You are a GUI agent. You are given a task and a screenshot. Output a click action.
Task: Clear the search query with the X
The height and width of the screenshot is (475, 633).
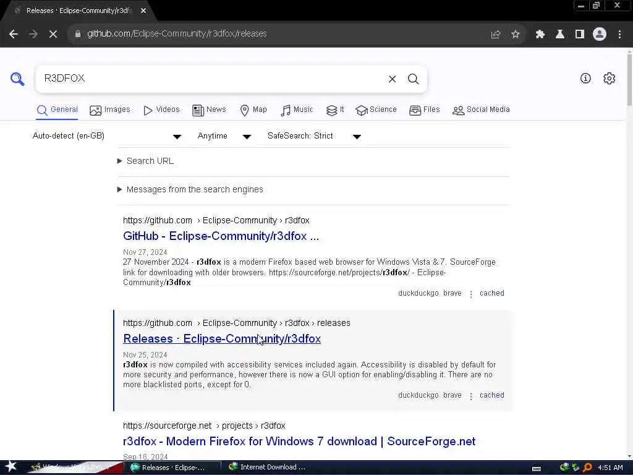tap(392, 79)
